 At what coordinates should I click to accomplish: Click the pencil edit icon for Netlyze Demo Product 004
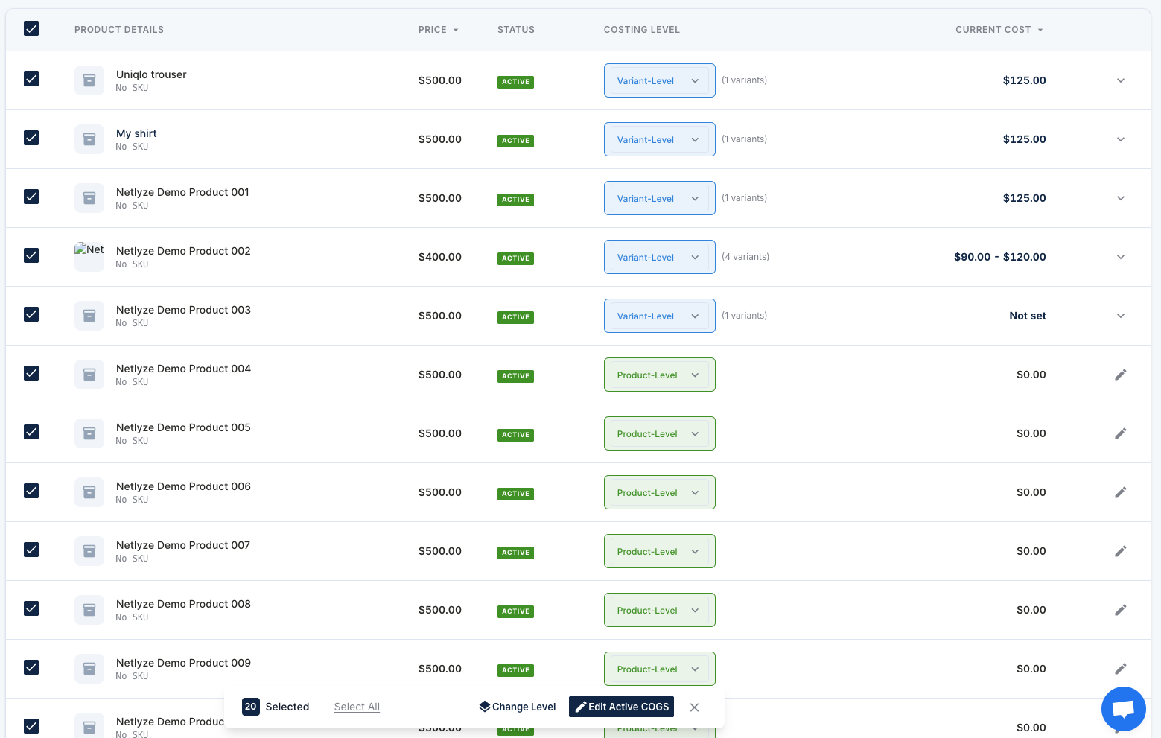1120,375
